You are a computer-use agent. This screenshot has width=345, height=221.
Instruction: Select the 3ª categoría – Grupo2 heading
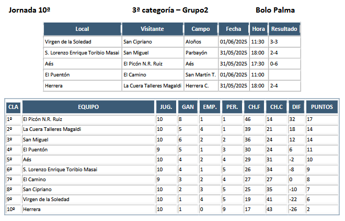click(170, 10)
